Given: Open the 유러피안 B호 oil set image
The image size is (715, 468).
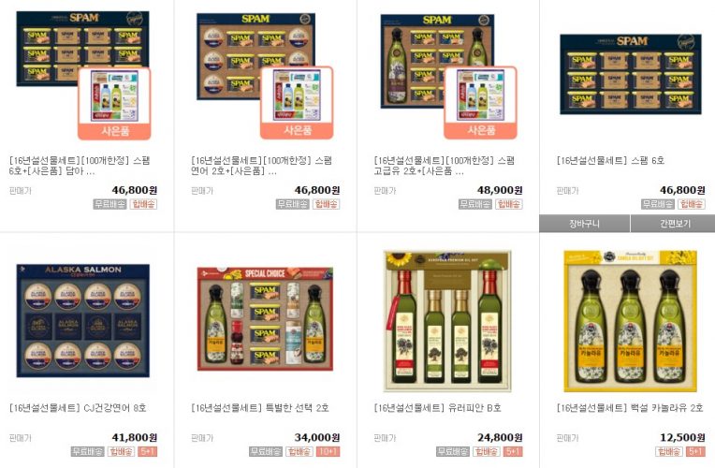Looking at the screenshot, I should 447,321.
